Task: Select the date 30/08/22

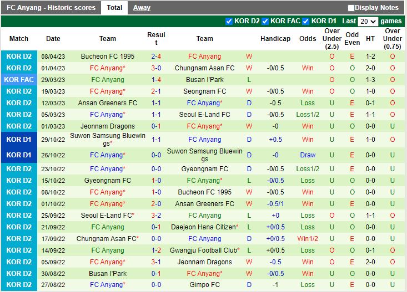Action: [53, 274]
